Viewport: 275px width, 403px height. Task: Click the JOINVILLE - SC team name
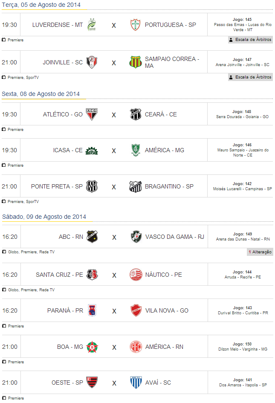coord(63,62)
